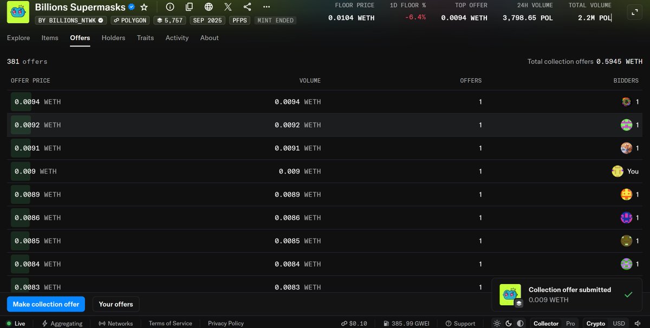The width and height of the screenshot is (650, 328).
Task: Open your avatar labeled You
Action: [617, 171]
